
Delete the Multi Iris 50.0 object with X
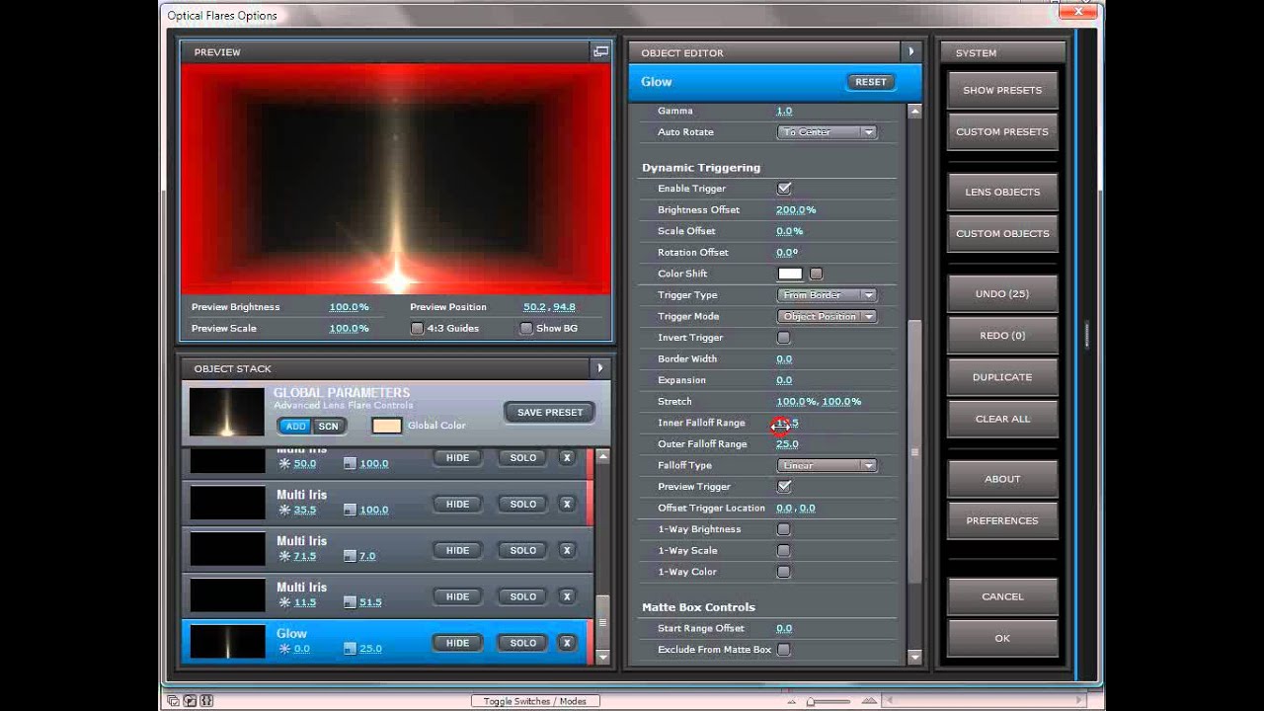(x=567, y=457)
